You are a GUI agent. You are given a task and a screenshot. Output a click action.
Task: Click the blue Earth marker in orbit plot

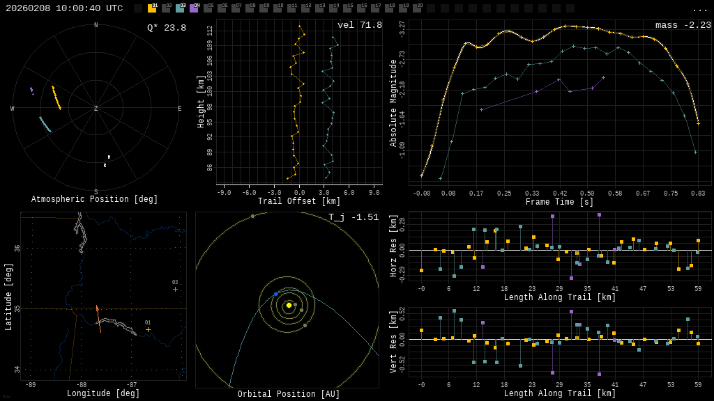point(275,294)
